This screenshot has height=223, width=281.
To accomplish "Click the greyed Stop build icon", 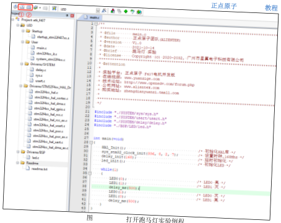I will point(45,8).
